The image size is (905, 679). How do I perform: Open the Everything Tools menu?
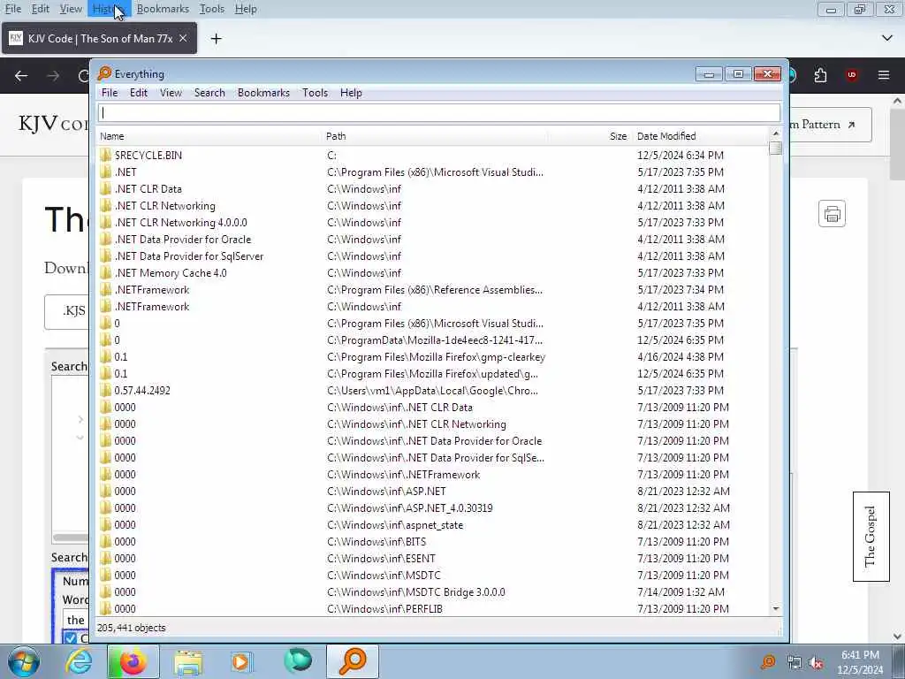316,93
